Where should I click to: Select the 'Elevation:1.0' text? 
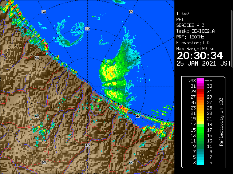(193, 43)
